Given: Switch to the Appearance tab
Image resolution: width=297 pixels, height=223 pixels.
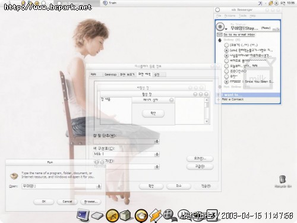Looking at the screenshot, I should [x=144, y=74].
